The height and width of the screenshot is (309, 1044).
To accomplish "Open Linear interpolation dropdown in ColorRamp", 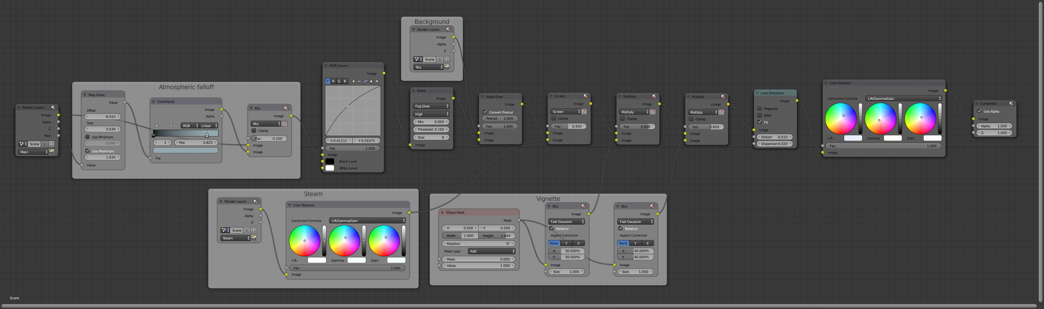I will [209, 126].
